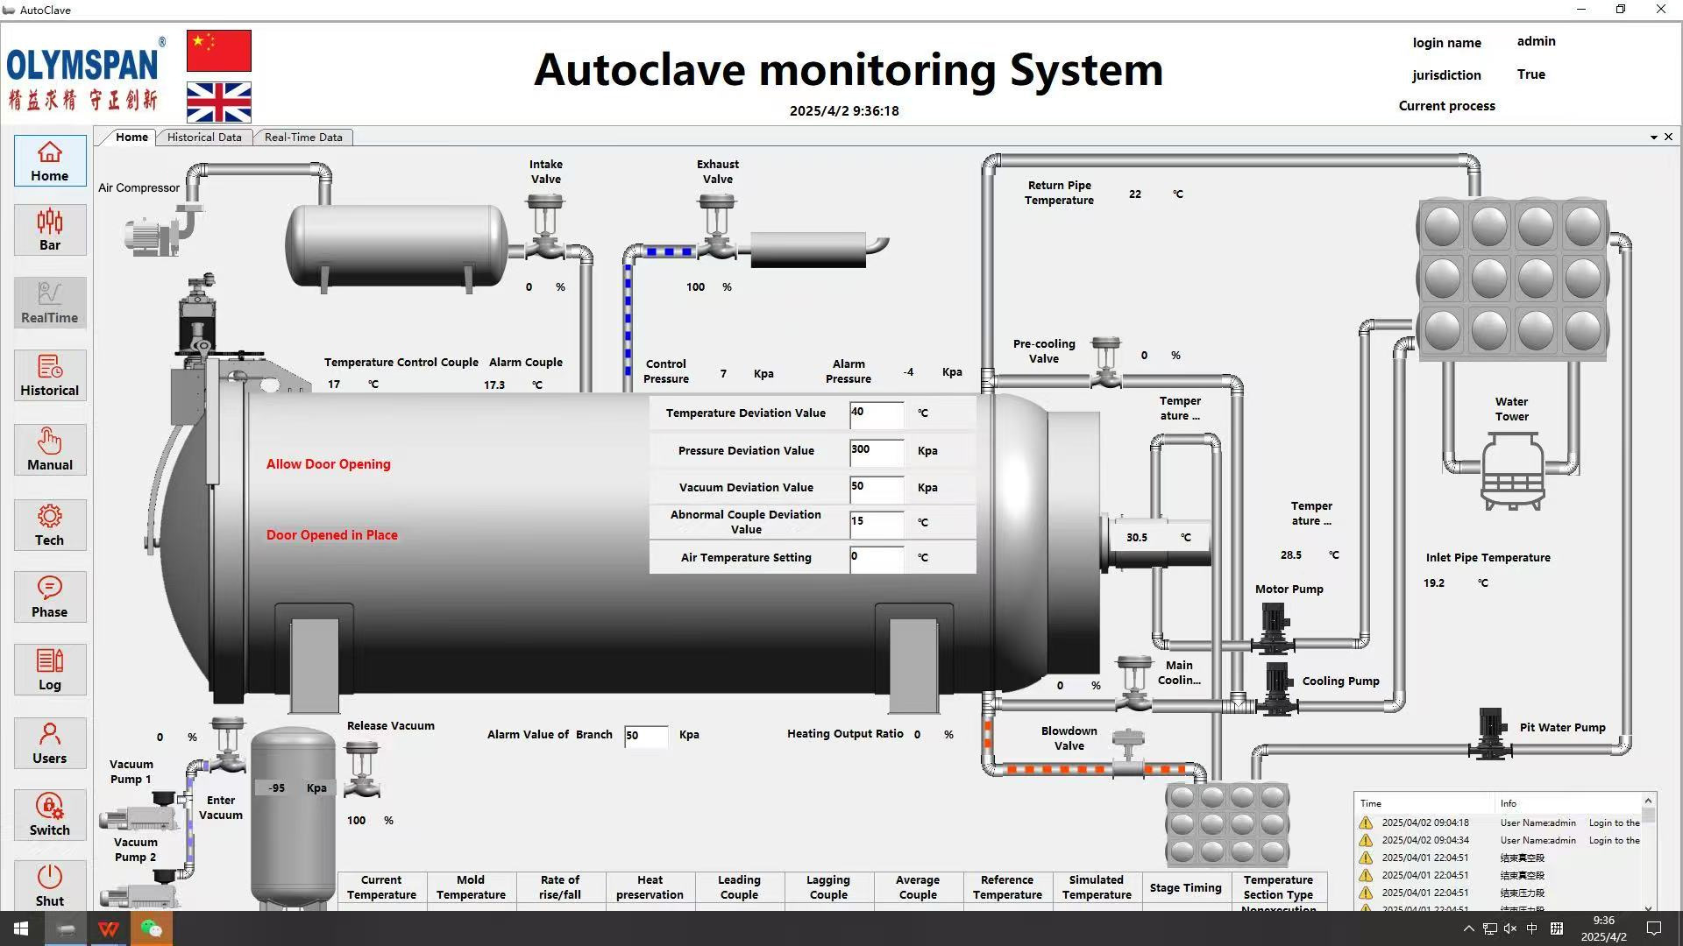1683x946 pixels.
Task: Switch language with the UK flag
Action: pos(219,102)
